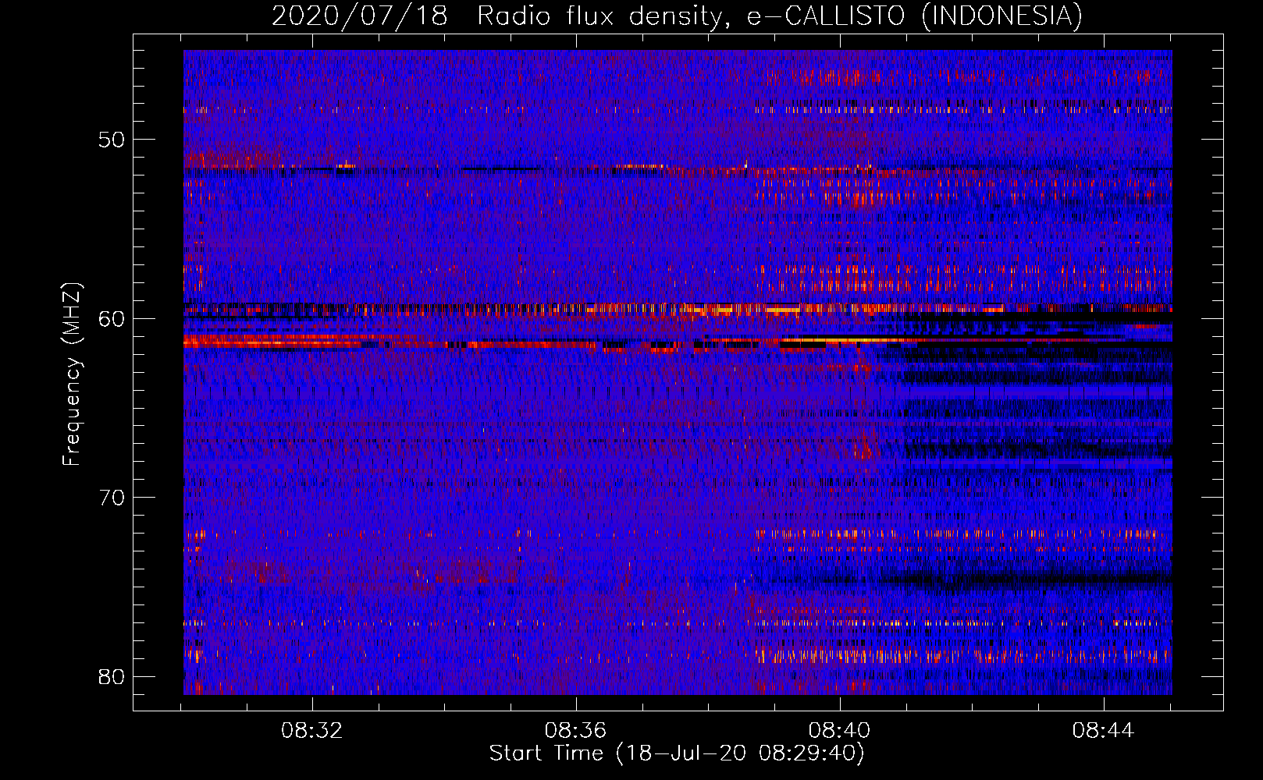The height and width of the screenshot is (780, 1263).
Task: Click the 08:40 time tick label
Action: pyautogui.click(x=840, y=731)
